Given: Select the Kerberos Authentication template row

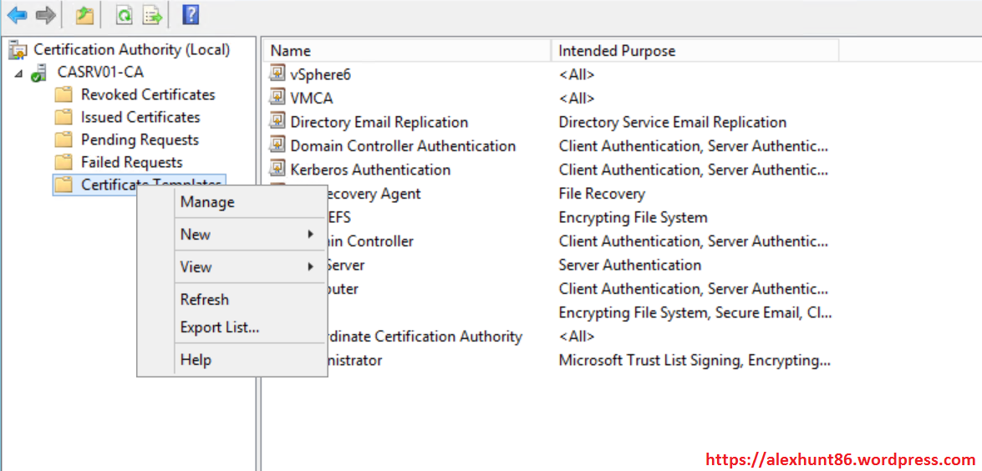Looking at the screenshot, I should (370, 170).
